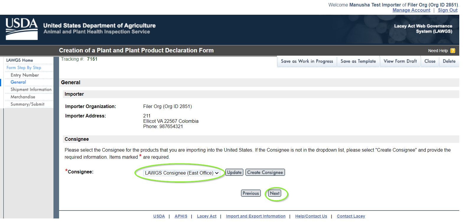
Task: Jump to Summary/Submit step
Action: click(27, 104)
